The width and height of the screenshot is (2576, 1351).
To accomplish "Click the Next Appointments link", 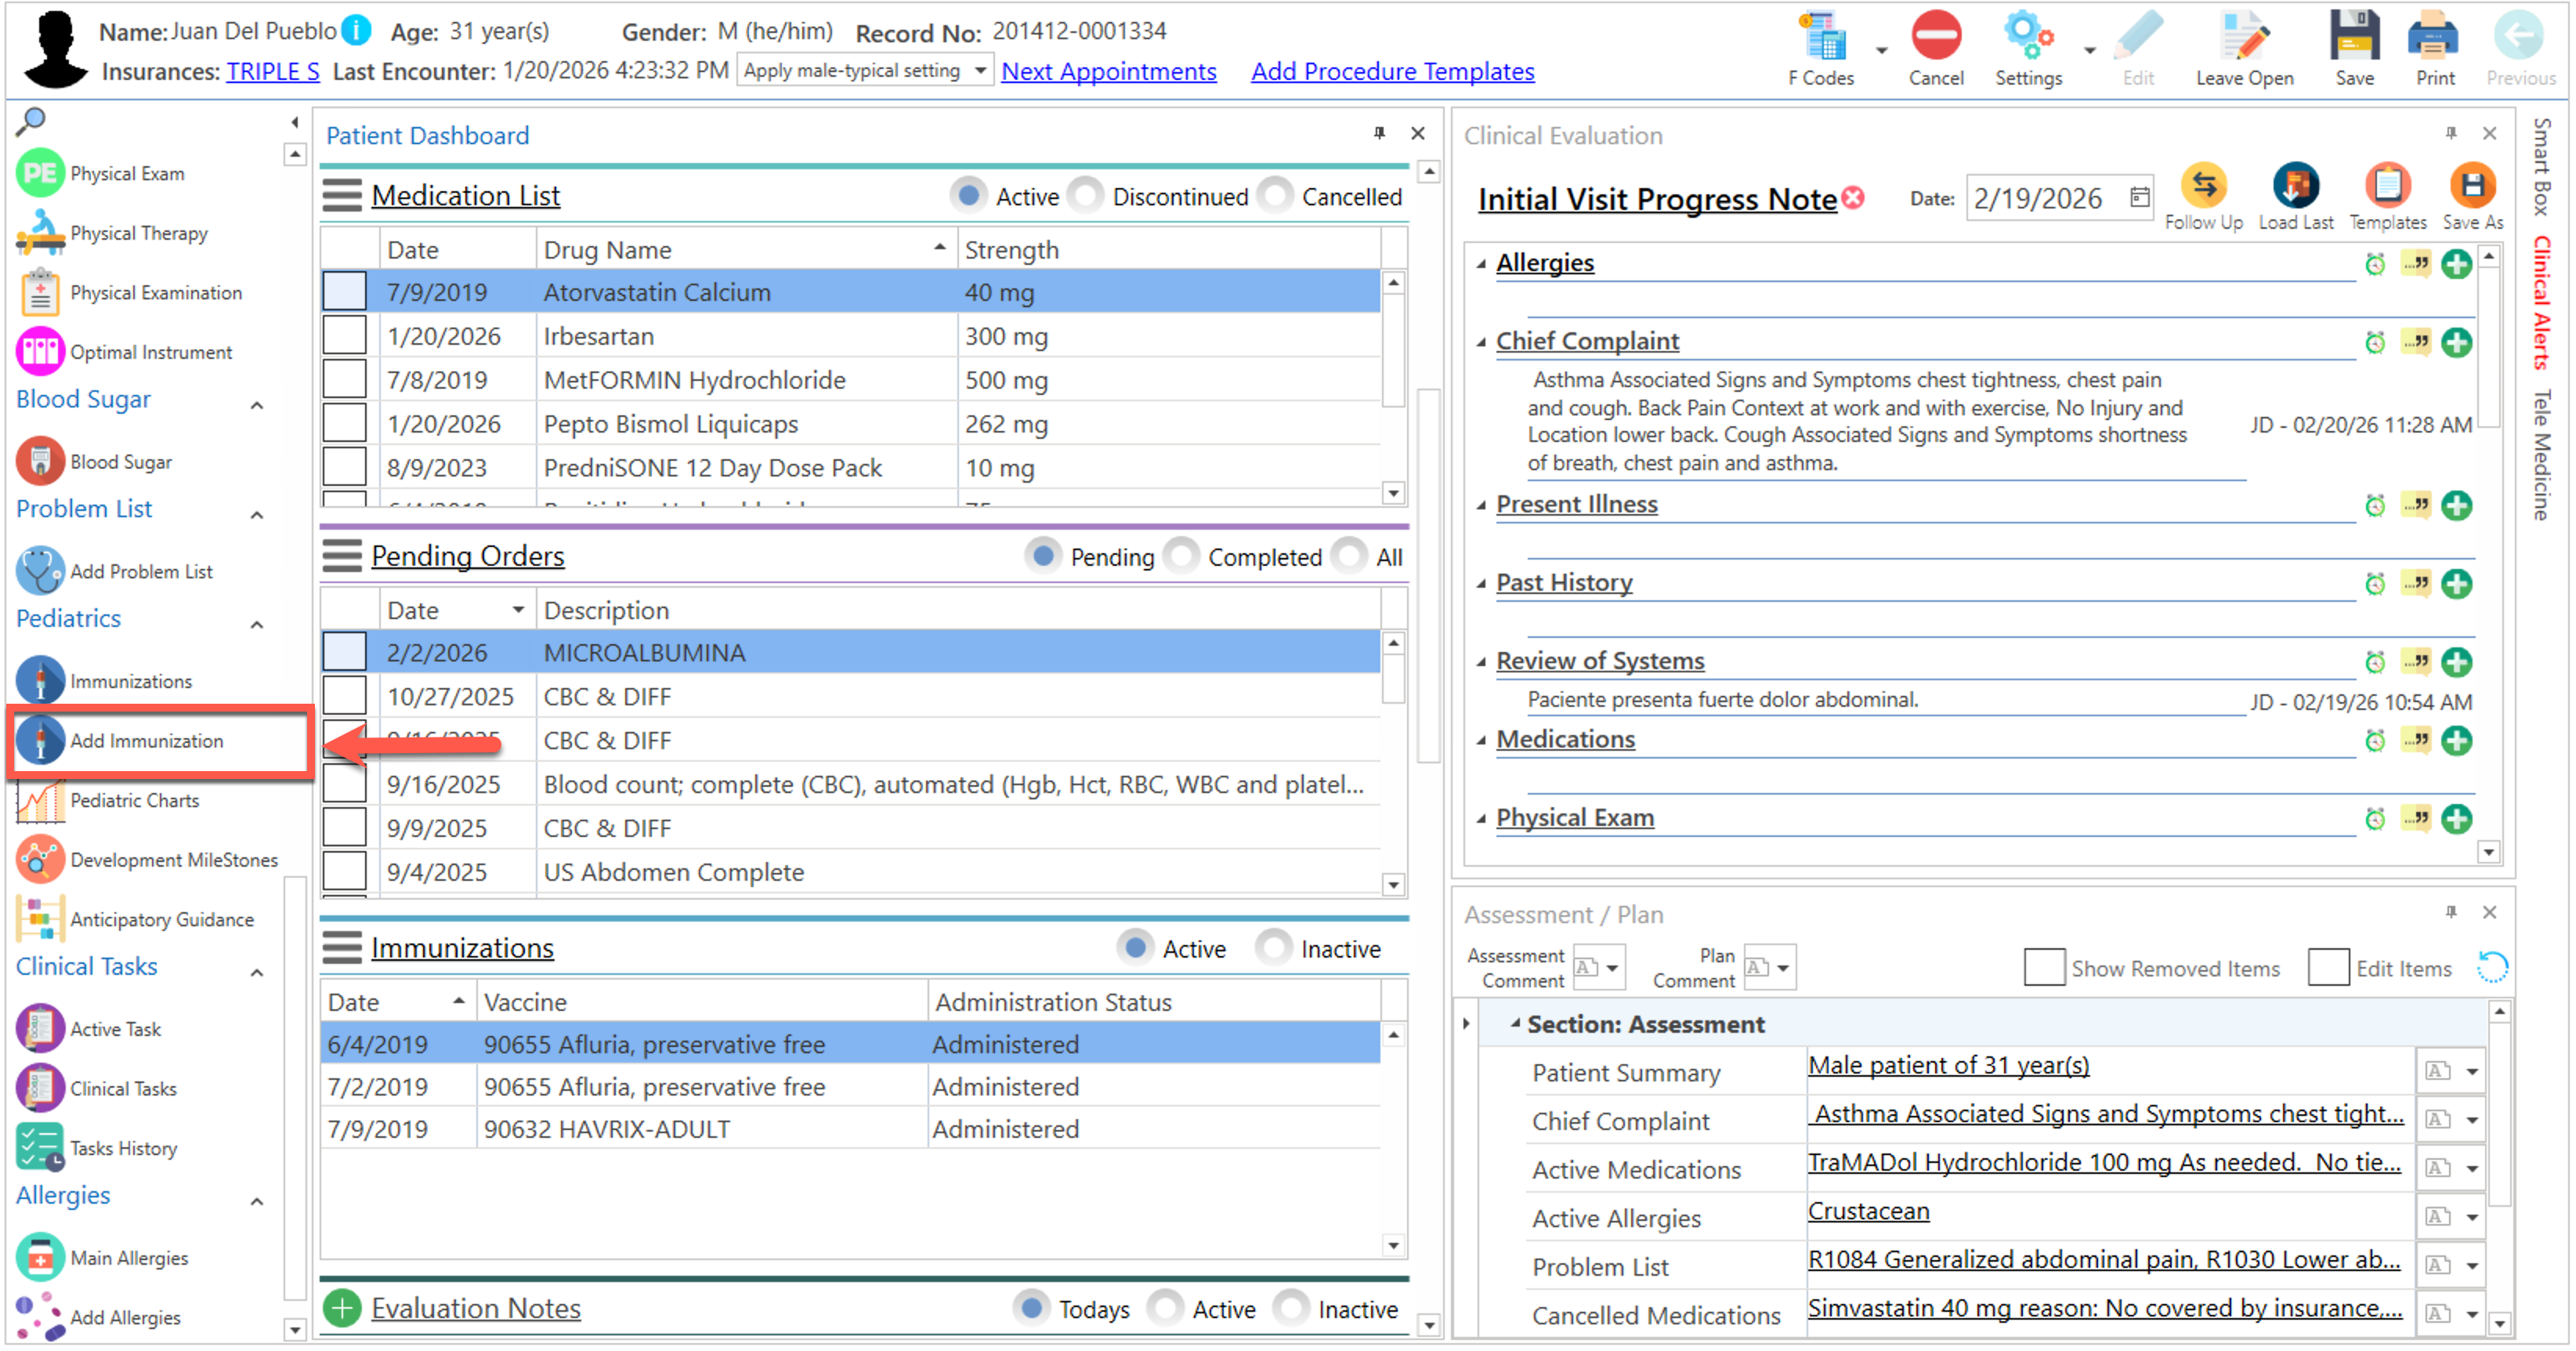I will [1108, 71].
